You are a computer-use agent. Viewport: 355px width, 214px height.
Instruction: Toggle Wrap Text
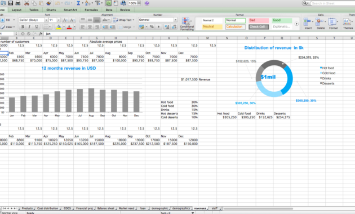(x=123, y=20)
